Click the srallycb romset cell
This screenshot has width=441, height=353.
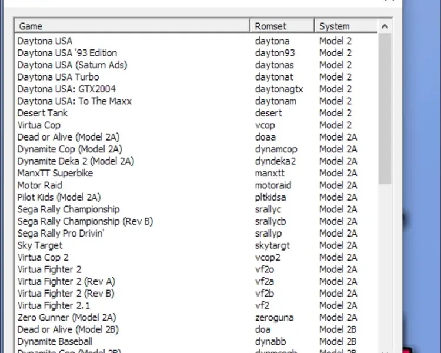click(270, 222)
